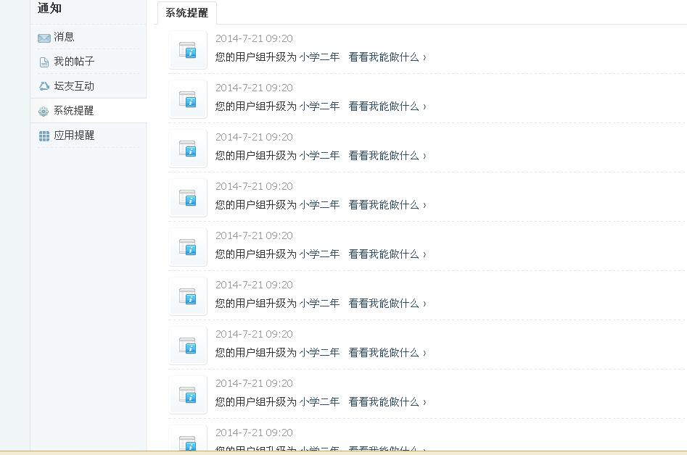The image size is (687, 455).
Task: Click the gear icon beside 系统提醒 in sidebar
Action: [44, 112]
